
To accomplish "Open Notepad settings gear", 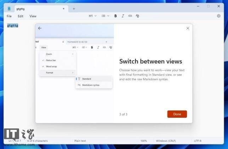I will pyautogui.click(x=218, y=16).
